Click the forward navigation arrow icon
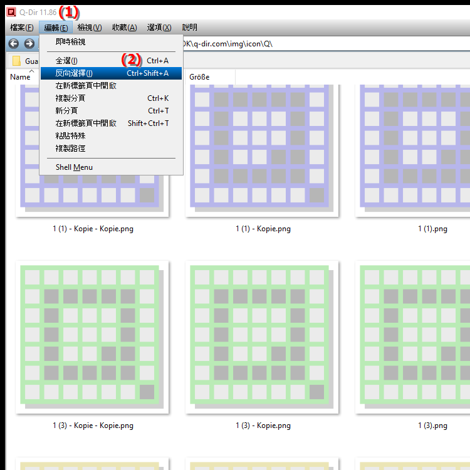The width and height of the screenshot is (470, 470). coord(29,44)
